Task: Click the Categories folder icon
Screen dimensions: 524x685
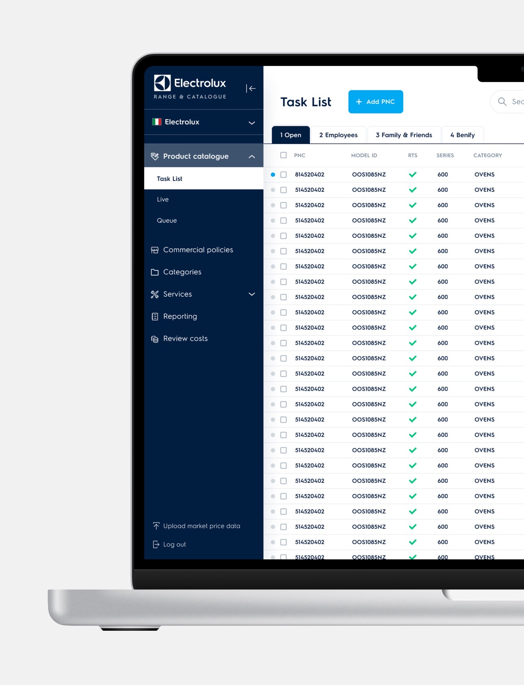Action: click(x=155, y=272)
